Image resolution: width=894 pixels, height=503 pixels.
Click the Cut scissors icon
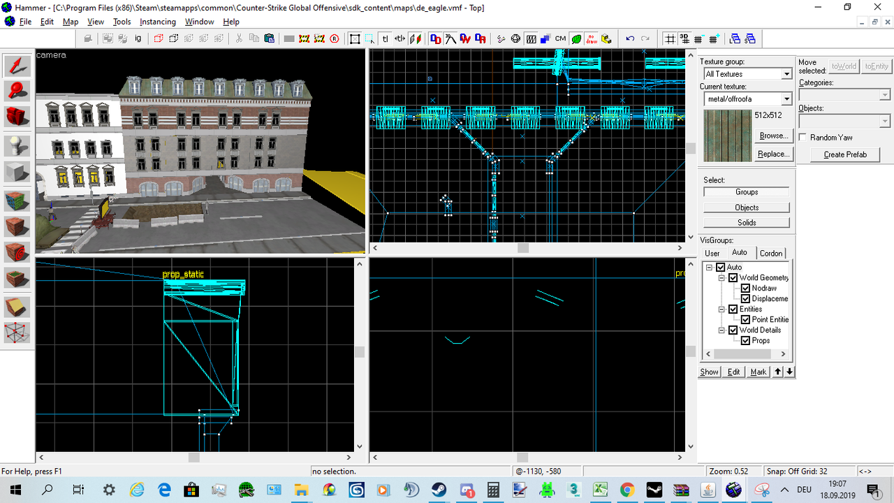[239, 39]
